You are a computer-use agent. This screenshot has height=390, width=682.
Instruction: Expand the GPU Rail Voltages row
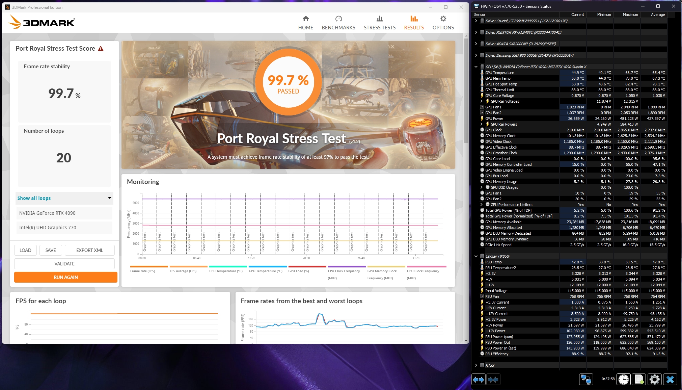pos(482,101)
